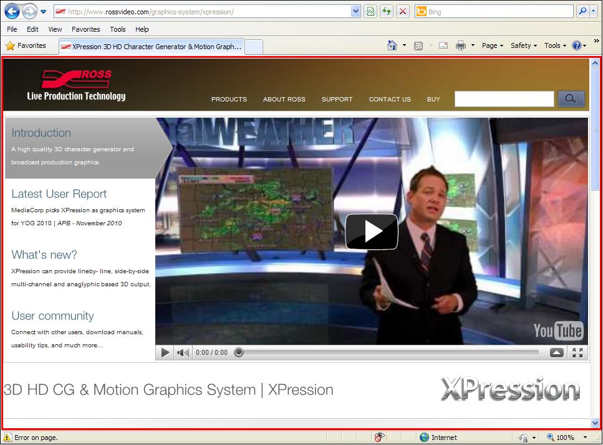Image resolution: width=603 pixels, height=445 pixels.
Task: Click the Ross site search text field
Action: (504, 99)
